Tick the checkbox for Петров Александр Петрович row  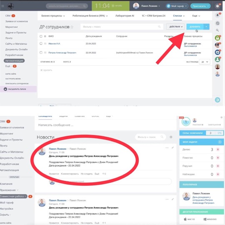41,52
